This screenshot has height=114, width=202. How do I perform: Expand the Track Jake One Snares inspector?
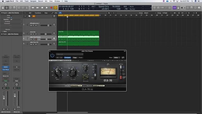2,34
